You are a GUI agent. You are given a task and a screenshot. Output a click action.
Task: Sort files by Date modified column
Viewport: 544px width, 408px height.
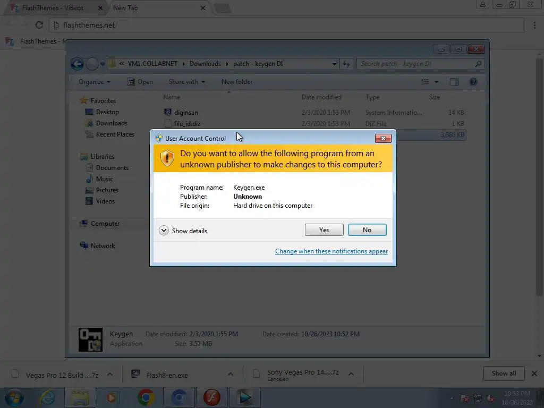(321, 97)
